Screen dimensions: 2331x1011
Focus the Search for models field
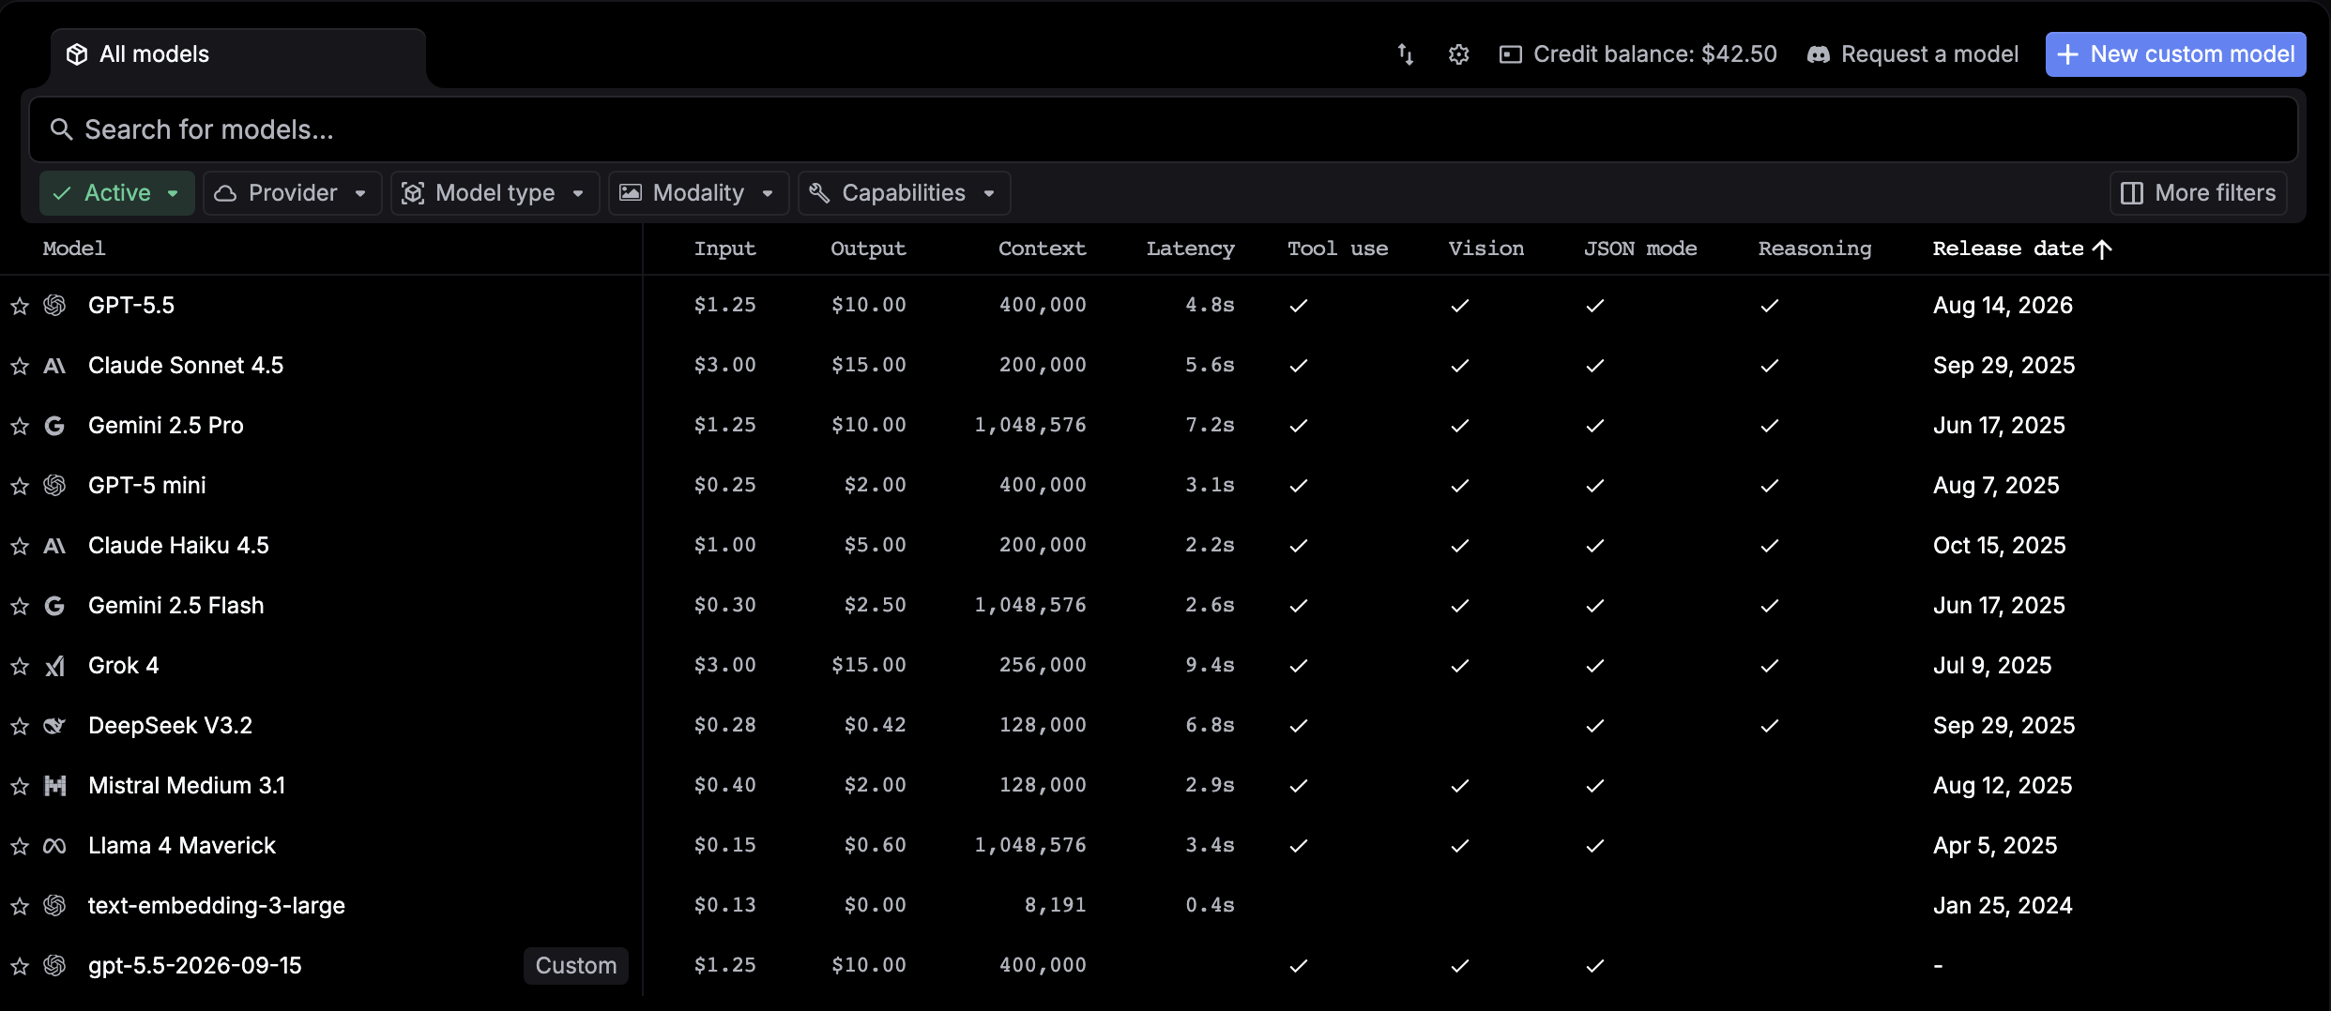(1164, 129)
